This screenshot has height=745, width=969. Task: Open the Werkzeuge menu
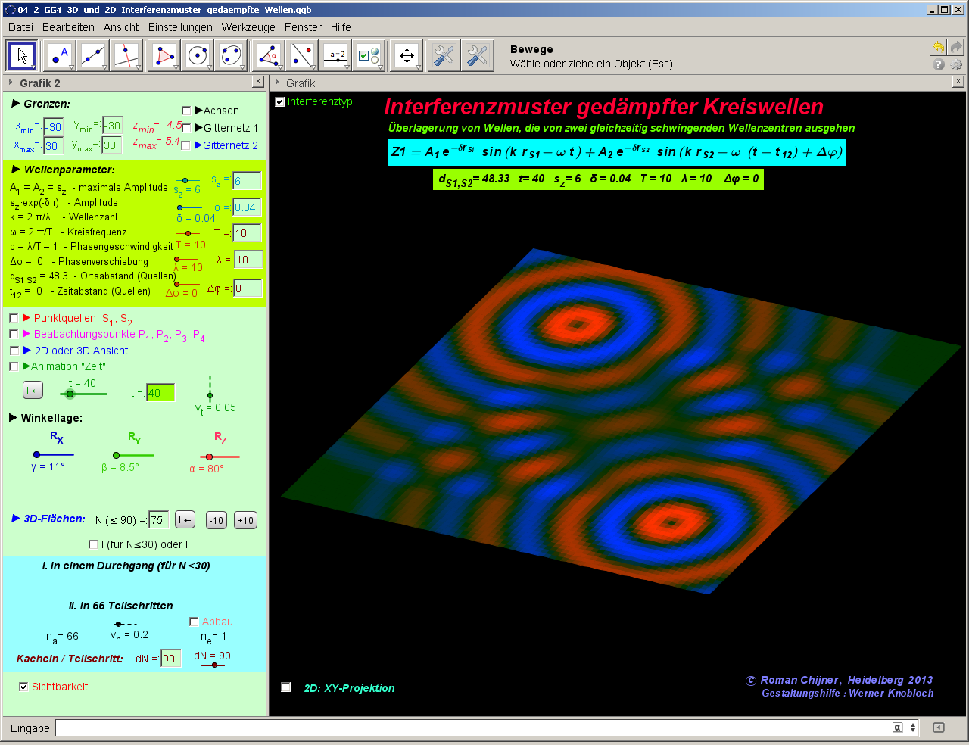248,27
